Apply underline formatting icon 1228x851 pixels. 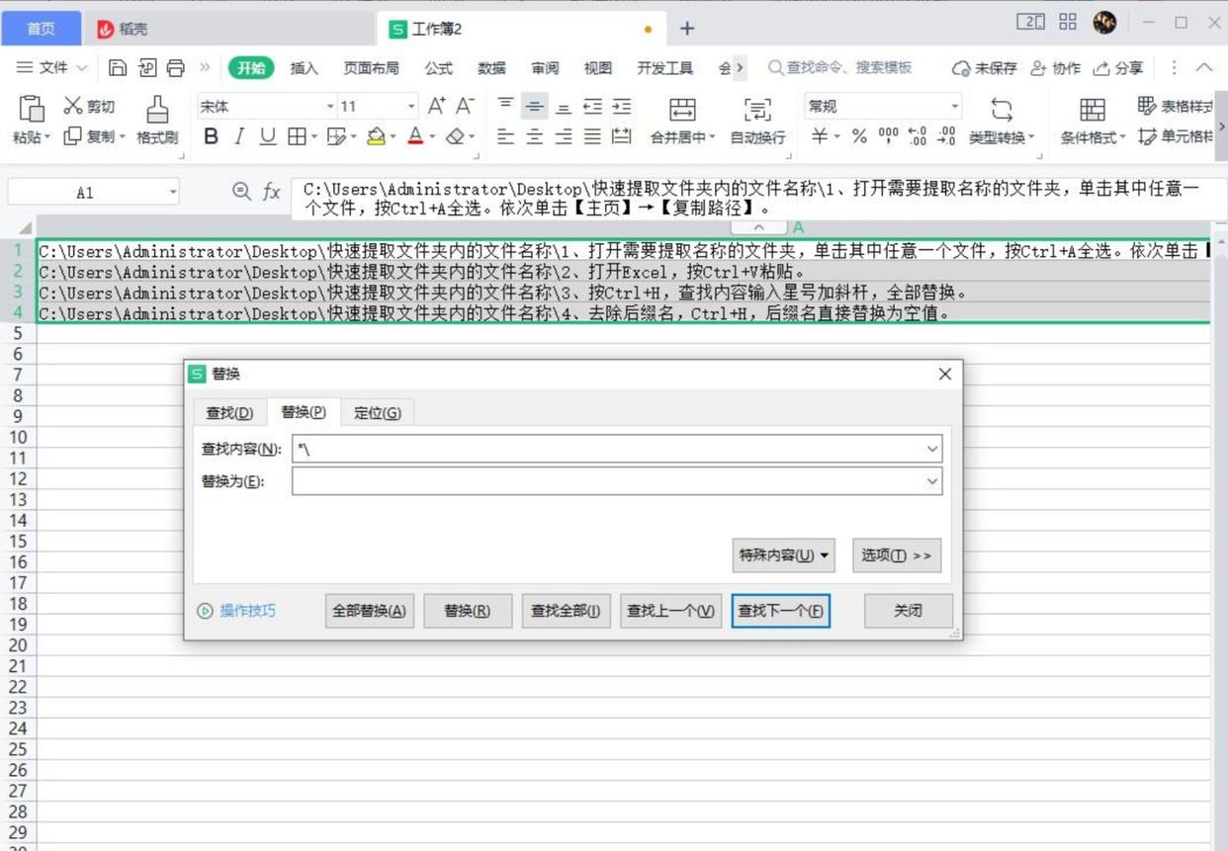pyautogui.click(x=267, y=137)
